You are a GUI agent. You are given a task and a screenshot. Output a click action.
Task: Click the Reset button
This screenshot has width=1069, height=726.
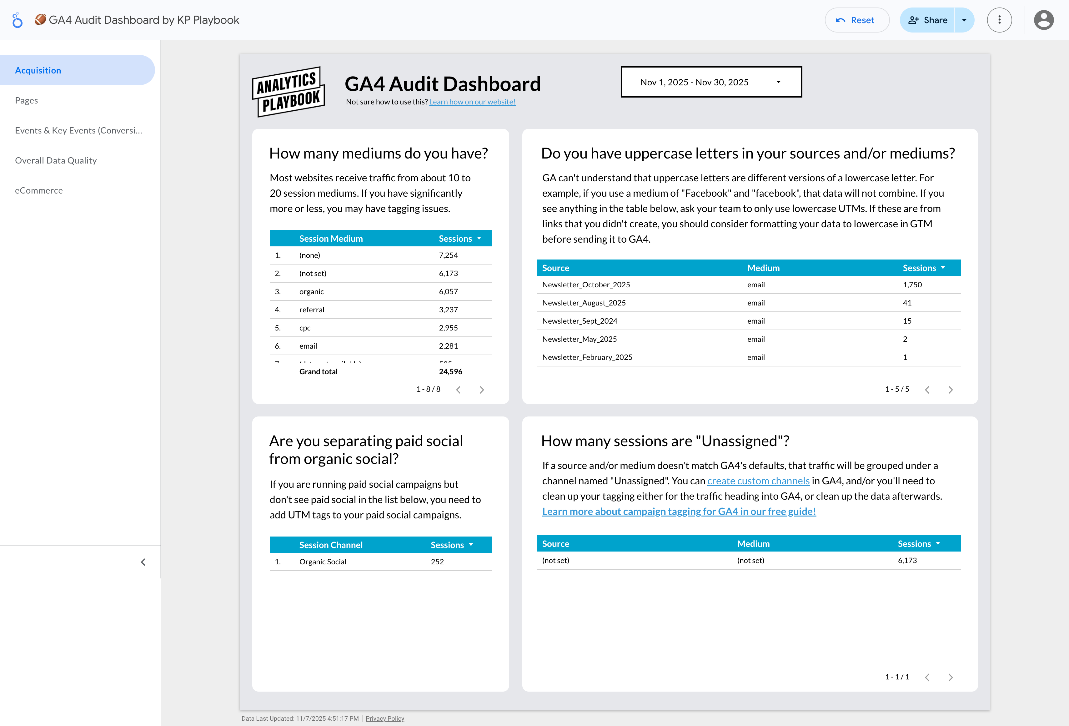coord(856,20)
